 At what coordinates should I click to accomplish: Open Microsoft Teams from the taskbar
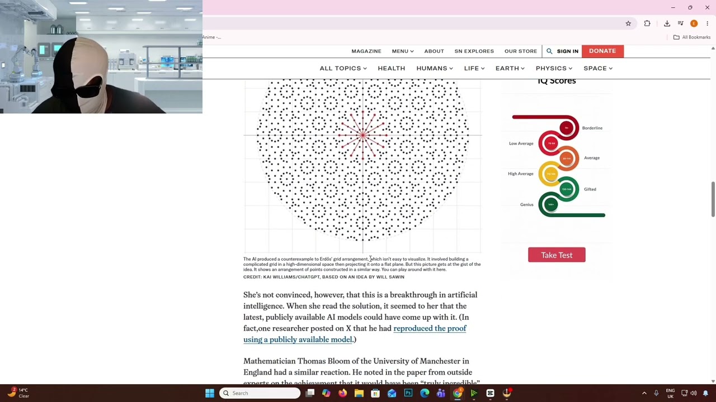coord(441,393)
